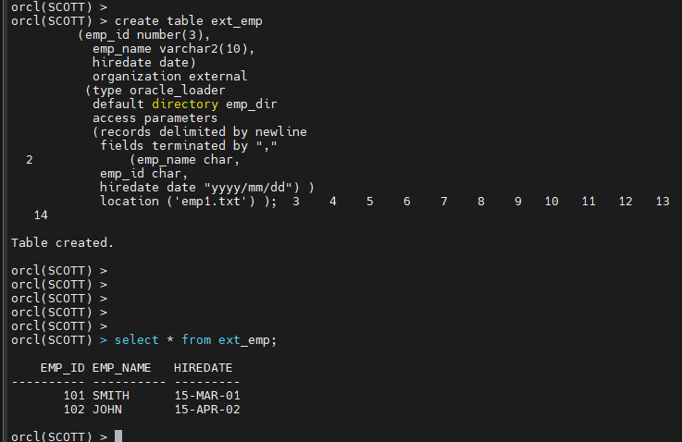Click the 'Table created.' message

(62, 242)
